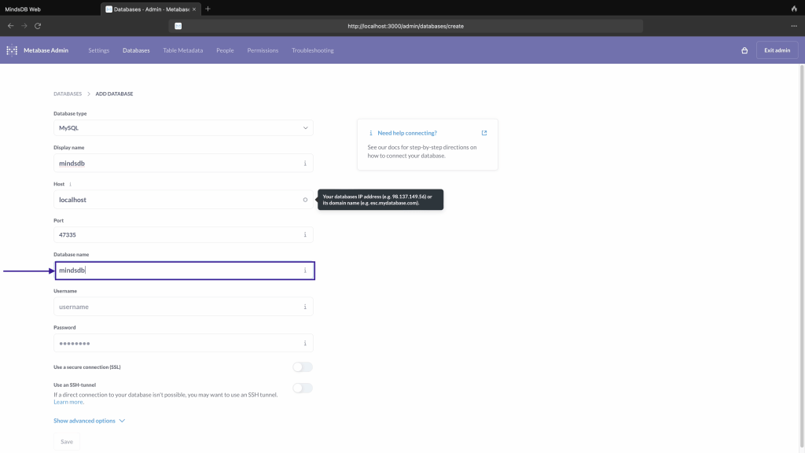Enable the secure connection (SSL) toggle
The height and width of the screenshot is (453, 805).
[x=302, y=367]
